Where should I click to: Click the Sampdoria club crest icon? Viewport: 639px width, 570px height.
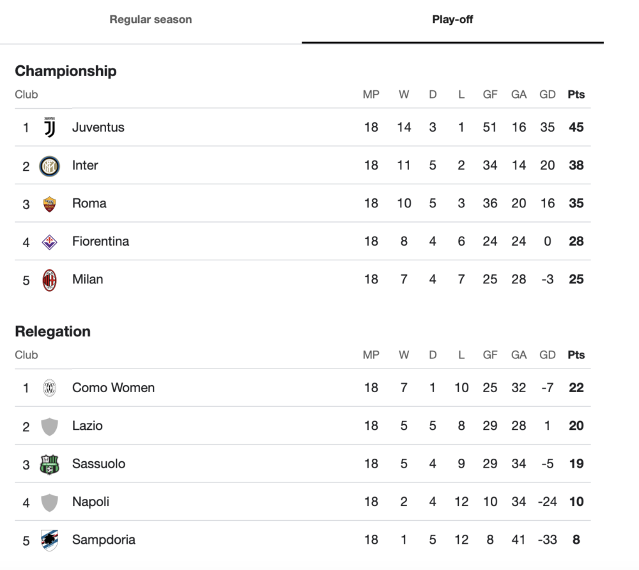pos(49,540)
